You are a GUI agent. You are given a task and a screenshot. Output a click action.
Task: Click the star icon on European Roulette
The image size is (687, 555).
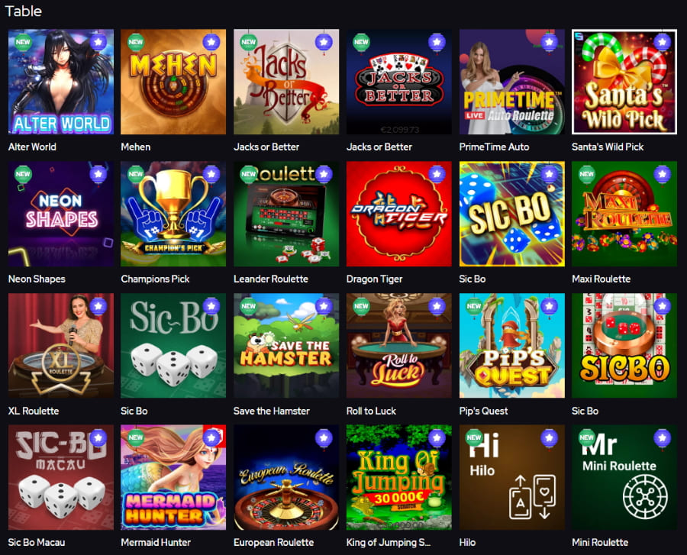point(324,437)
